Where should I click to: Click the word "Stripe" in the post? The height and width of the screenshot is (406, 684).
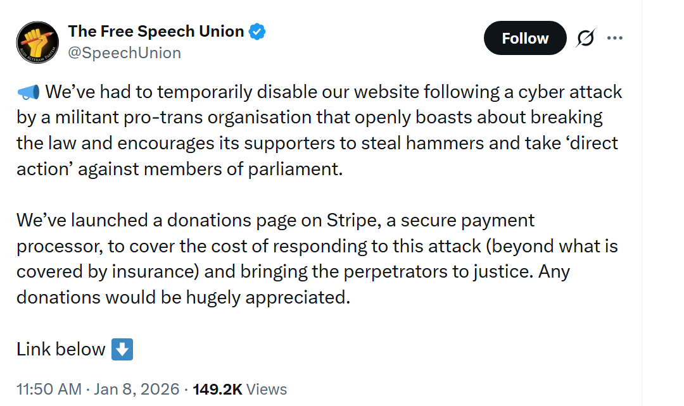[351, 220]
